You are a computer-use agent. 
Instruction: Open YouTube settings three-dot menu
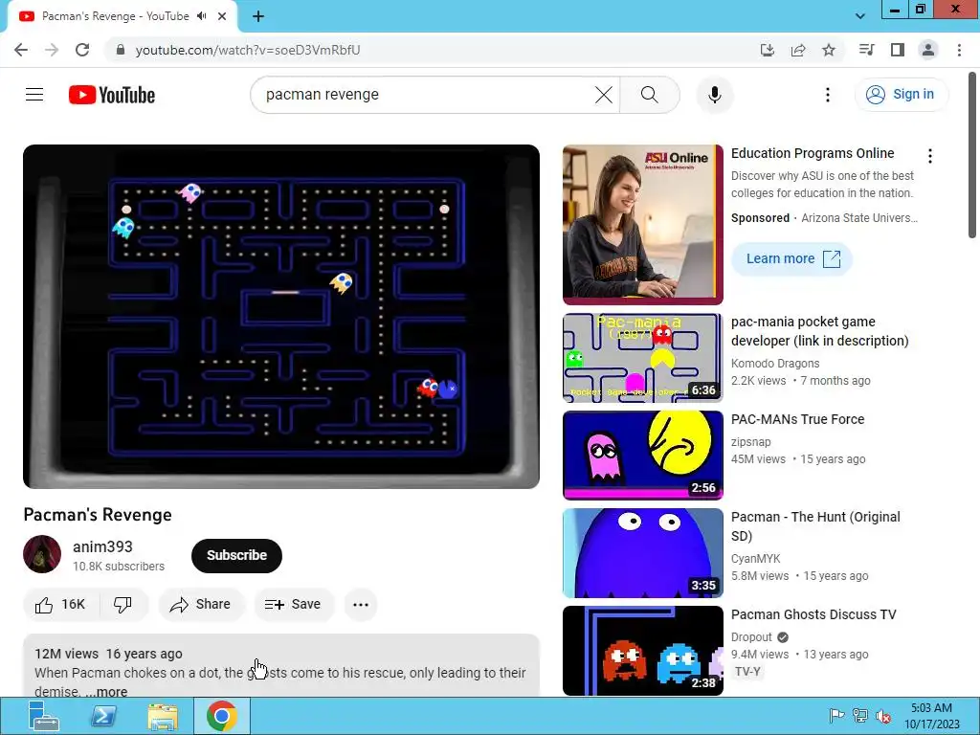pos(828,95)
